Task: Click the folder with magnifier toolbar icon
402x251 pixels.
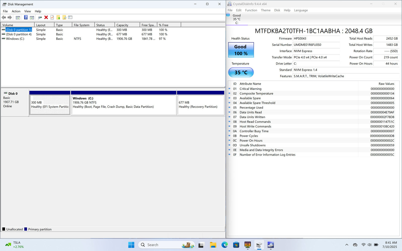Action: (x=64, y=17)
